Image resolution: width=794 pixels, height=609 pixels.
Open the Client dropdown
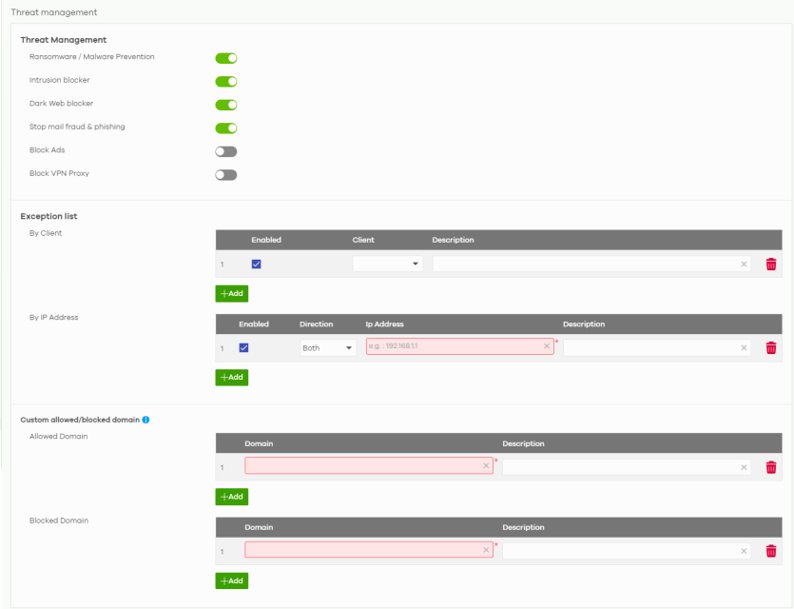tap(387, 265)
